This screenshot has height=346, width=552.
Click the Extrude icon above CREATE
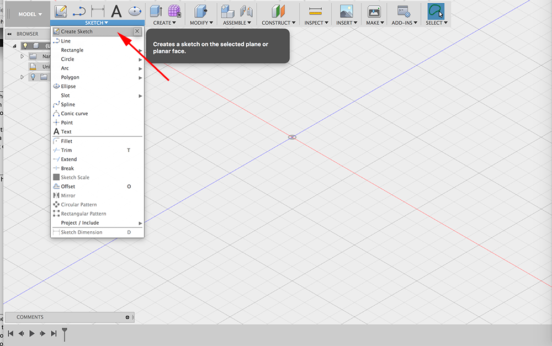(x=156, y=11)
